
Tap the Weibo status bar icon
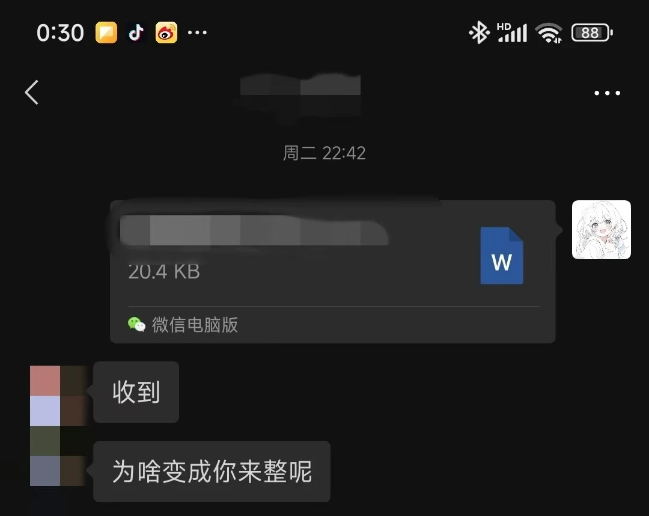click(166, 32)
